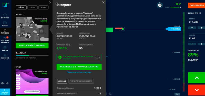The height and width of the screenshot is (96, 205).
Task: Click the tournament end date 01.09.2021 23:59
Action: click(x=87, y=36)
